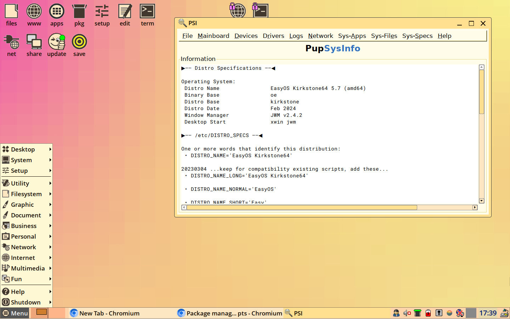Open the File menu in PSI
The width and height of the screenshot is (510, 319).
click(187, 36)
